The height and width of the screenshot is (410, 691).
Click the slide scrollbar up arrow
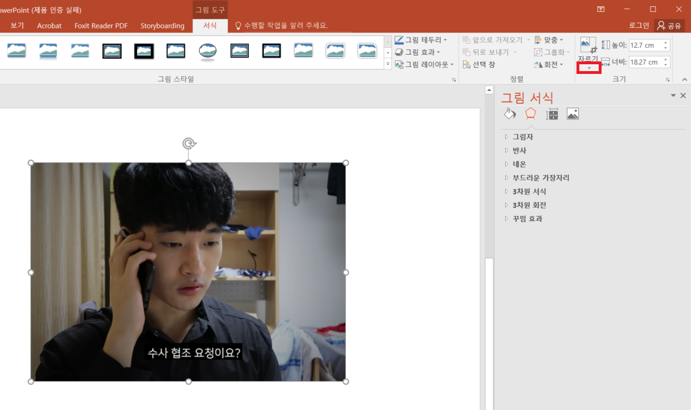(488, 90)
